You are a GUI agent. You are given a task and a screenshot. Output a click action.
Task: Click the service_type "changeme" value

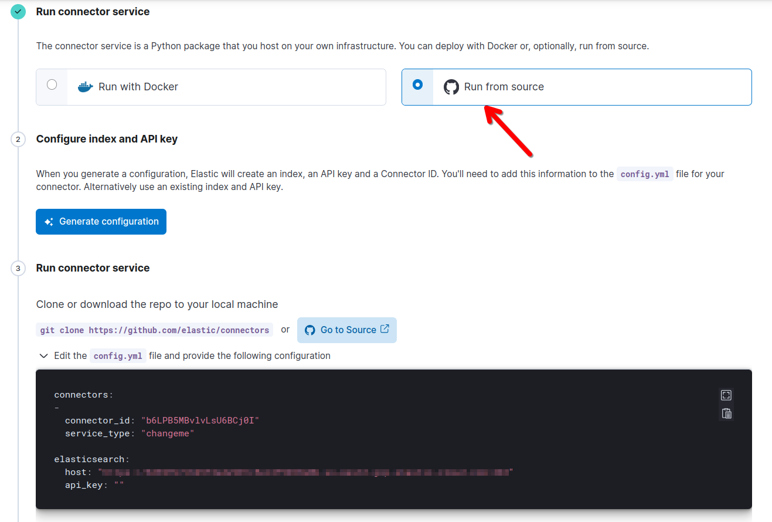(x=168, y=433)
